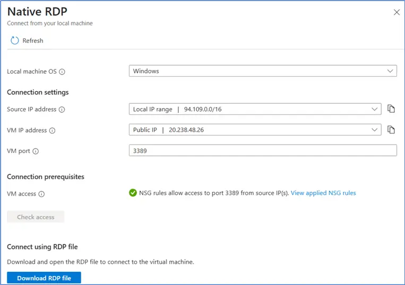Screen dimensions: 405x285
Task: Click the Download RDP file button
Action: tap(44, 278)
